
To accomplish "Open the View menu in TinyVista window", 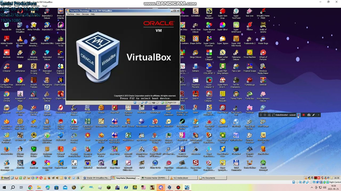I will [78, 14].
